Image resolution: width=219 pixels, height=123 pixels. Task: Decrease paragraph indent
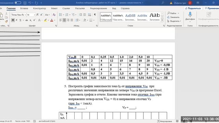(81, 15)
